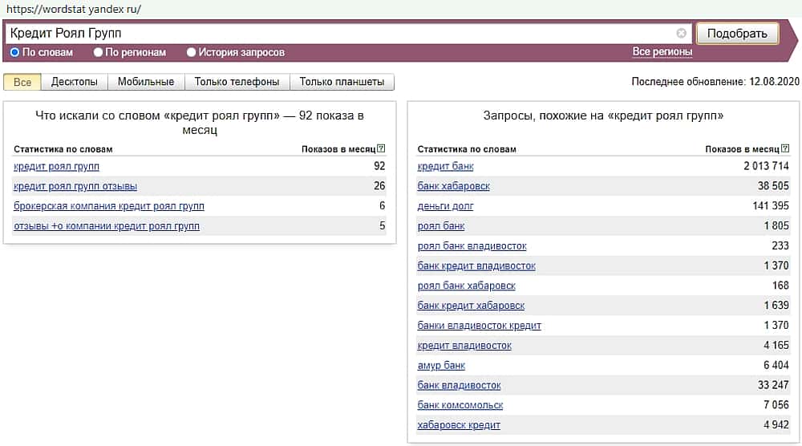The width and height of the screenshot is (802, 446).
Task: Click help icon in right panel header
Action: point(784,148)
